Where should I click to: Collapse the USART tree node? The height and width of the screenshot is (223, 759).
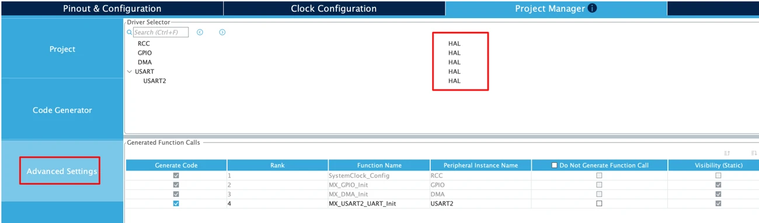click(130, 71)
